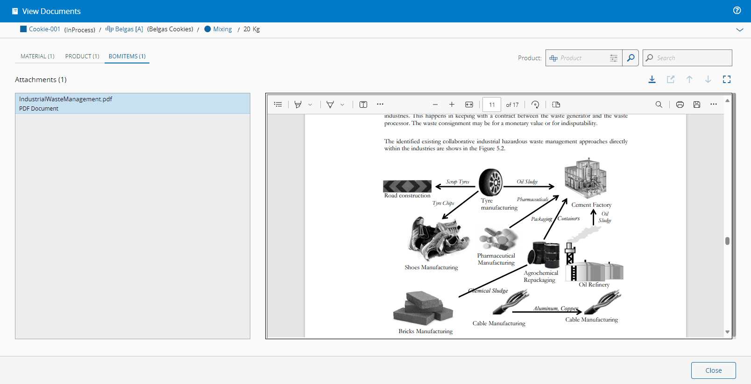Toggle the PDF table of contents

[x=278, y=105]
